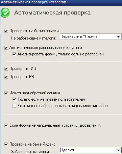The width and height of the screenshot is (122, 154).
Task: Click the 'Не работающие каталоги:' label
Action: pos(33,38)
